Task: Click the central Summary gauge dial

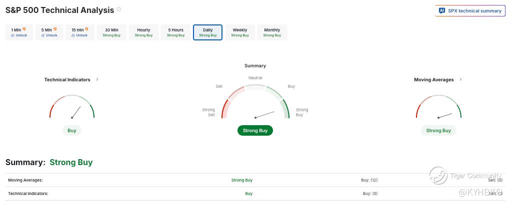Action: click(x=255, y=101)
